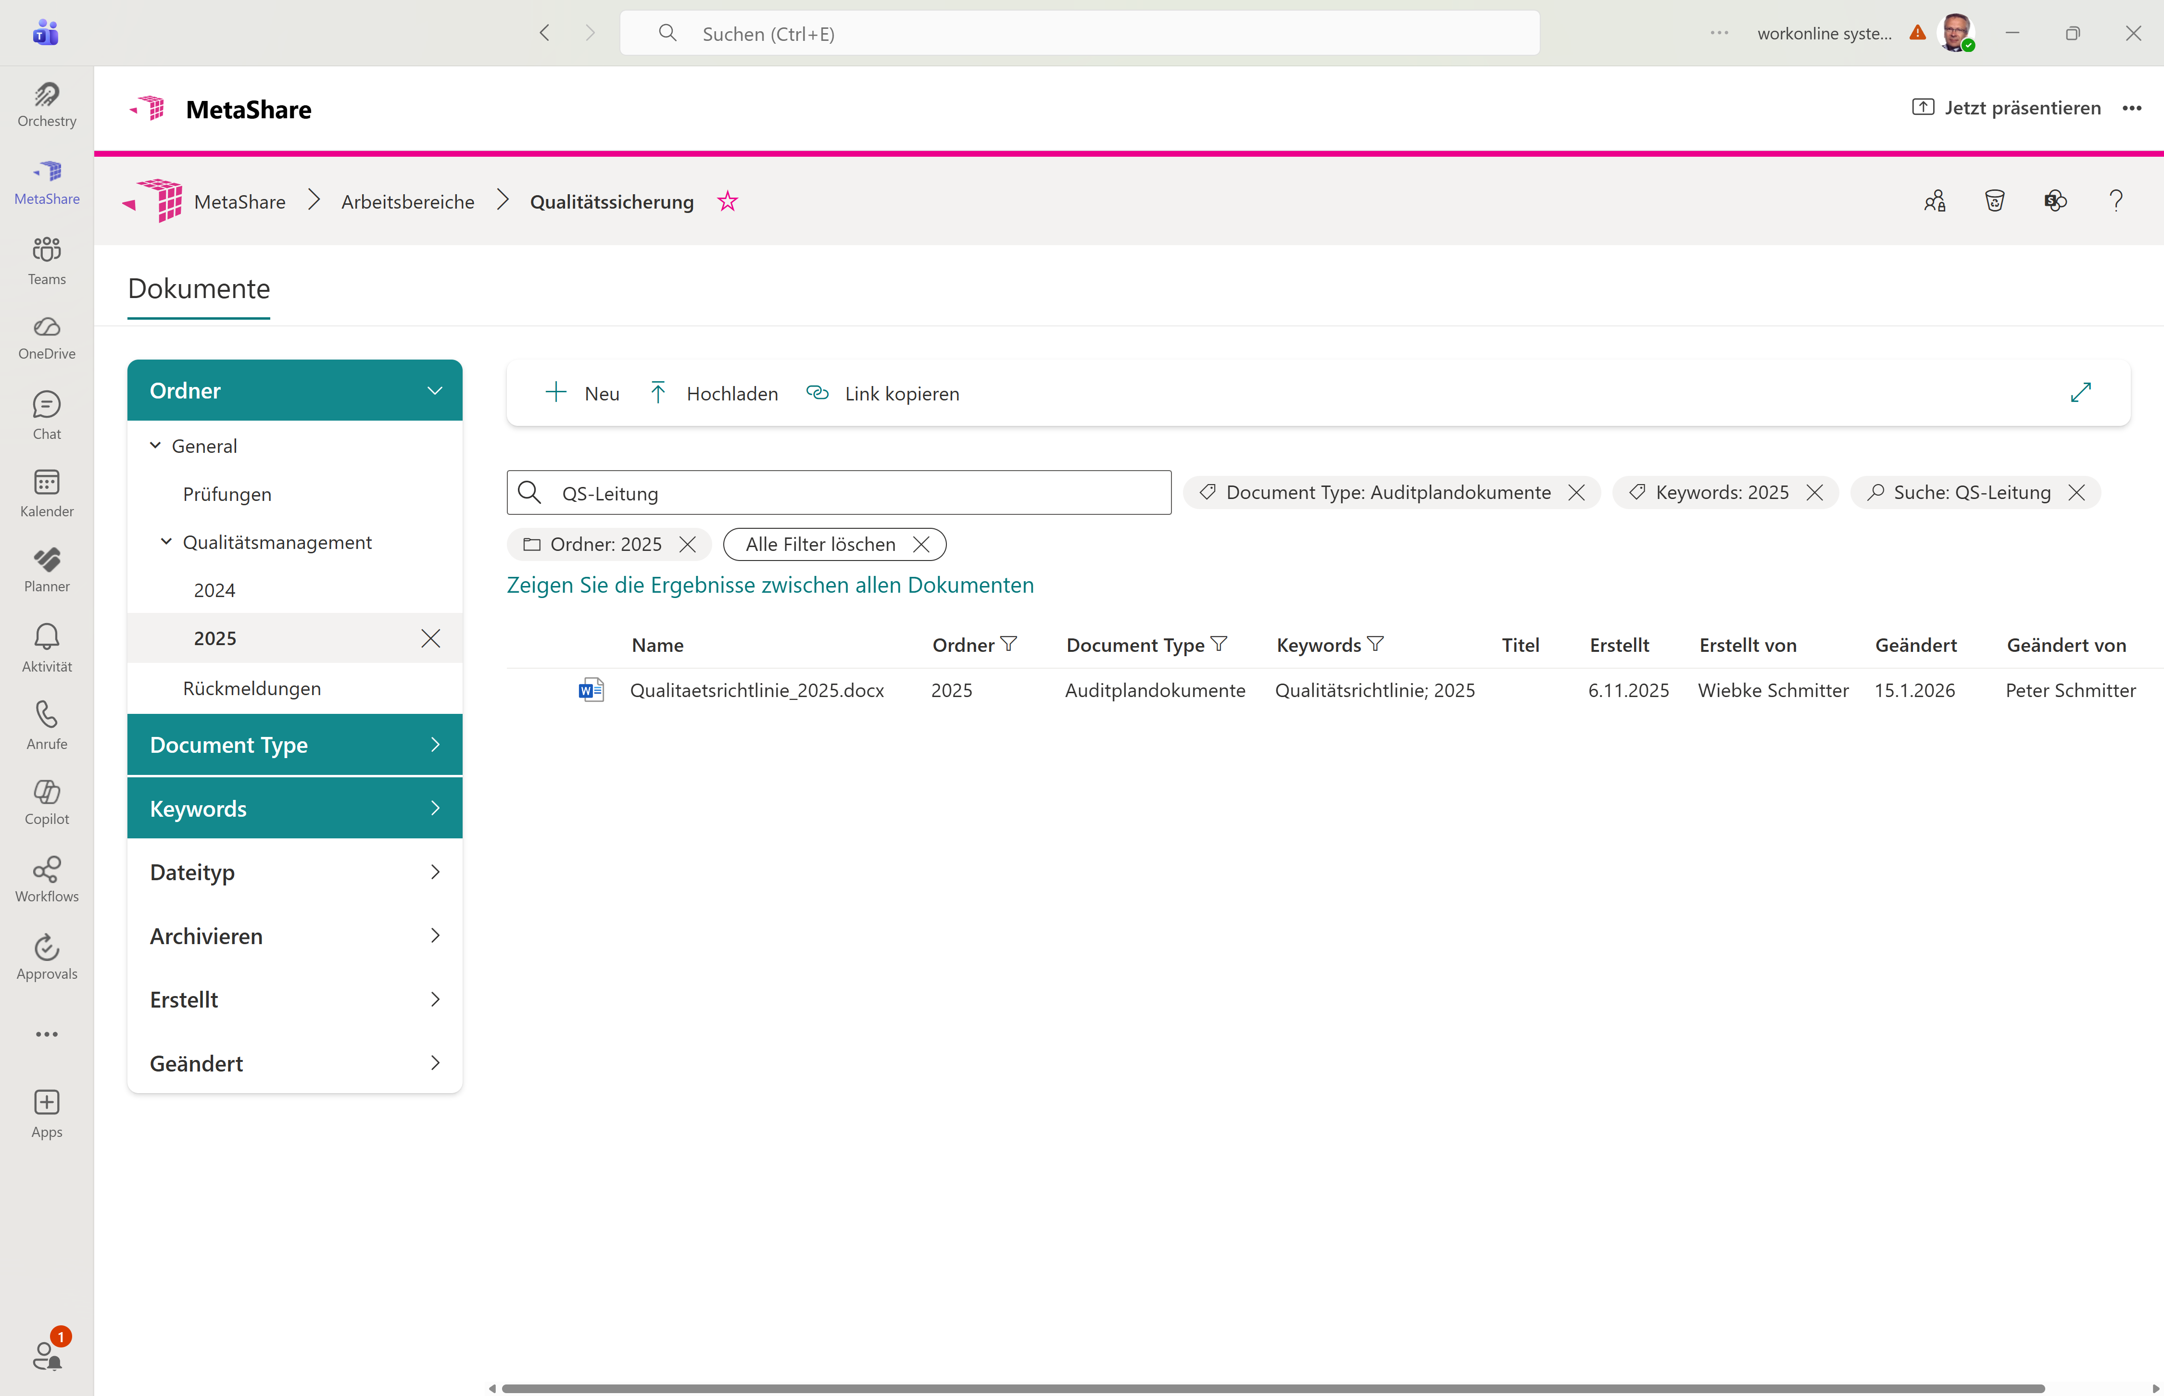The image size is (2164, 1396).
Task: Open the help question mark icon
Action: [x=2115, y=201]
